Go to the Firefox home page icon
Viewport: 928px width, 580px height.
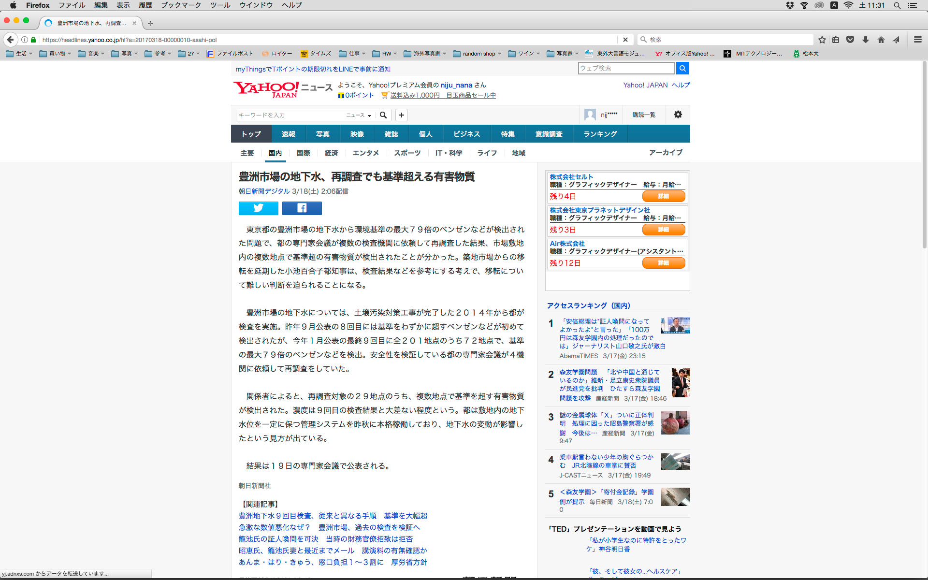pos(881,40)
